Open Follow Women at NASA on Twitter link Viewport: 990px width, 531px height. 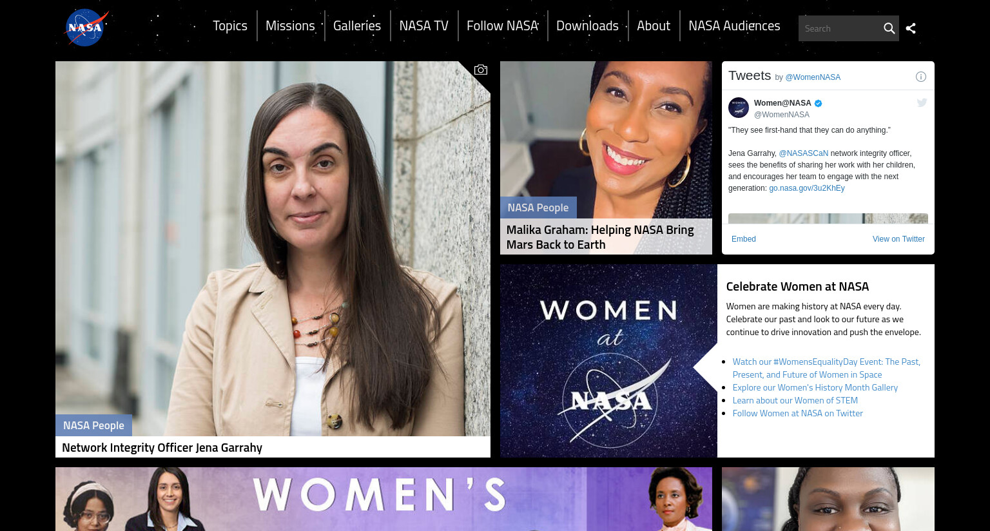coord(798,413)
